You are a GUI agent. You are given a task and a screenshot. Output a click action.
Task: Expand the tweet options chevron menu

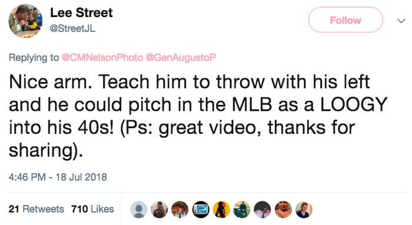click(x=401, y=21)
